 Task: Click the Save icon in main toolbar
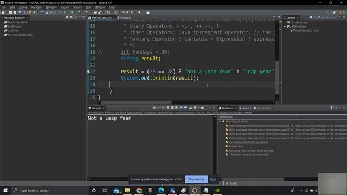coord(10,12)
